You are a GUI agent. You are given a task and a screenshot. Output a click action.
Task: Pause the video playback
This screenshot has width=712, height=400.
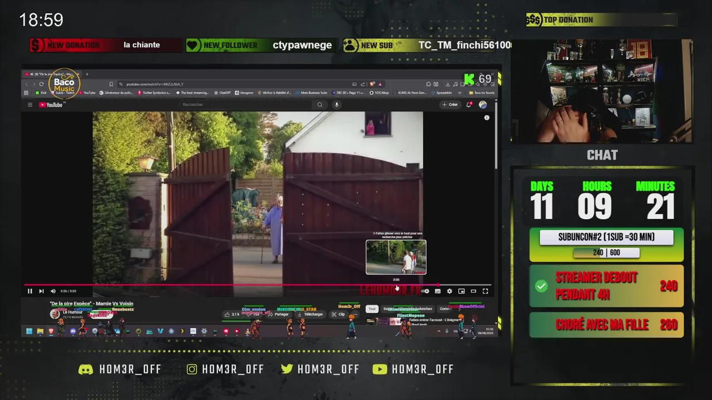pyautogui.click(x=29, y=291)
